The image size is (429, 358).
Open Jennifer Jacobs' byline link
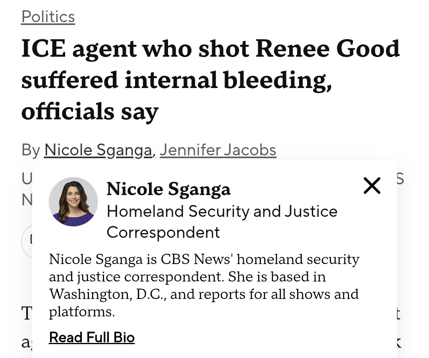click(x=218, y=150)
